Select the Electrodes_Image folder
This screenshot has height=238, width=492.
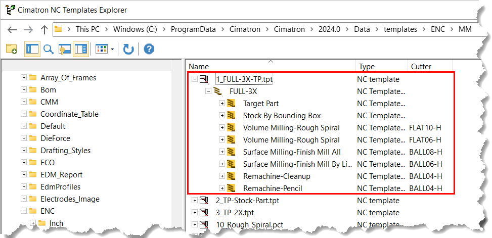[70, 199]
